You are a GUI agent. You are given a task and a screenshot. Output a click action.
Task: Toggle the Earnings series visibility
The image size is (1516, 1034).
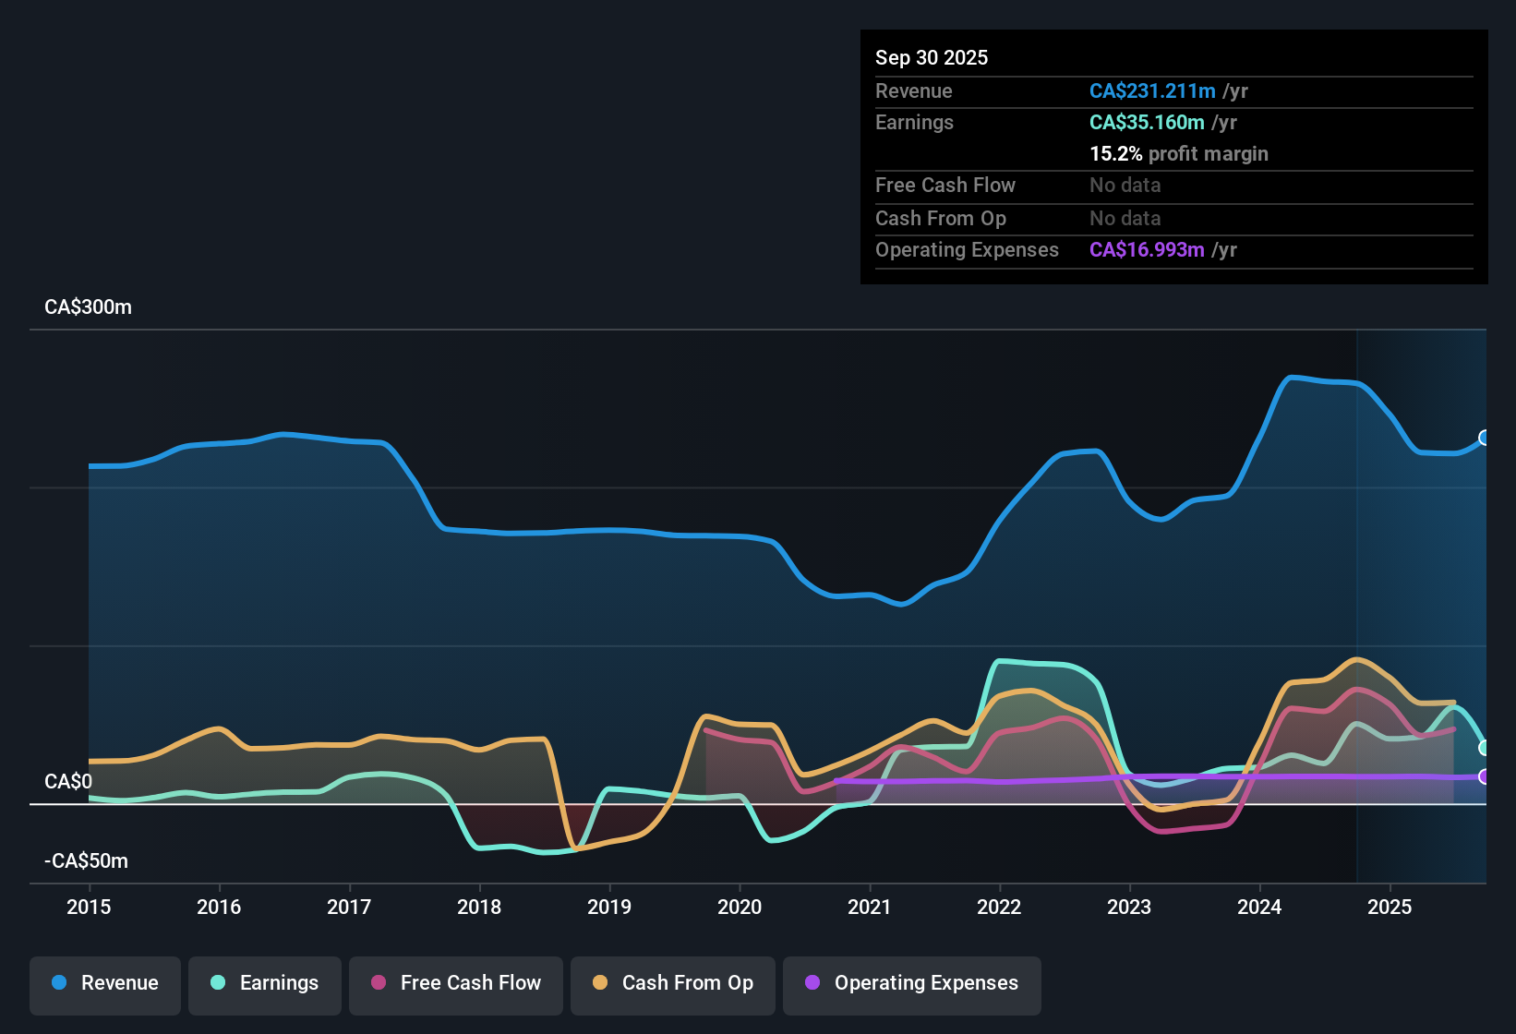[264, 983]
